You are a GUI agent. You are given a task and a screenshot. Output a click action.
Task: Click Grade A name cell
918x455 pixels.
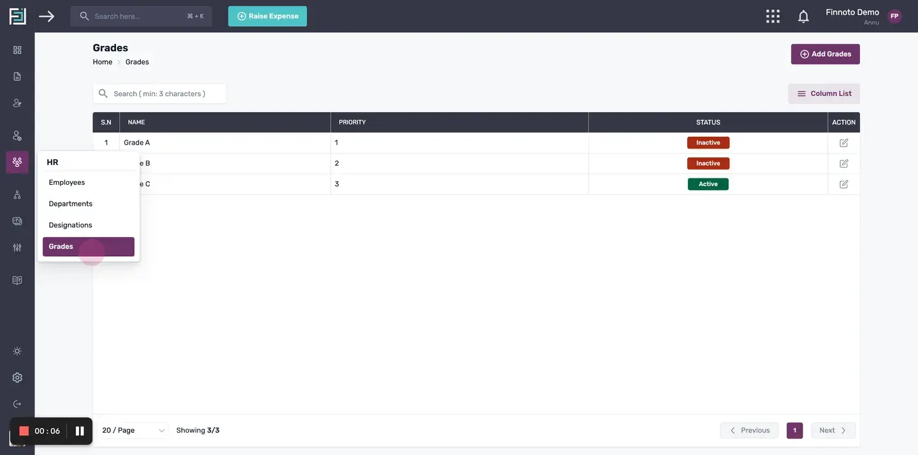coord(225,143)
